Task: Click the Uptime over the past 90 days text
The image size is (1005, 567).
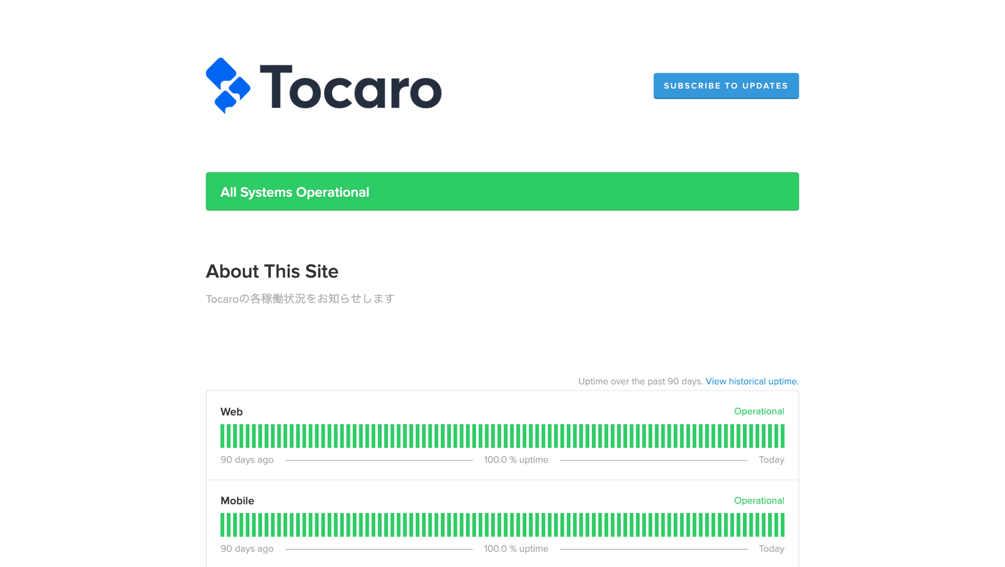Action: click(x=640, y=381)
